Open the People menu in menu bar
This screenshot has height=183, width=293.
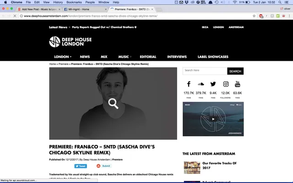[90, 2]
